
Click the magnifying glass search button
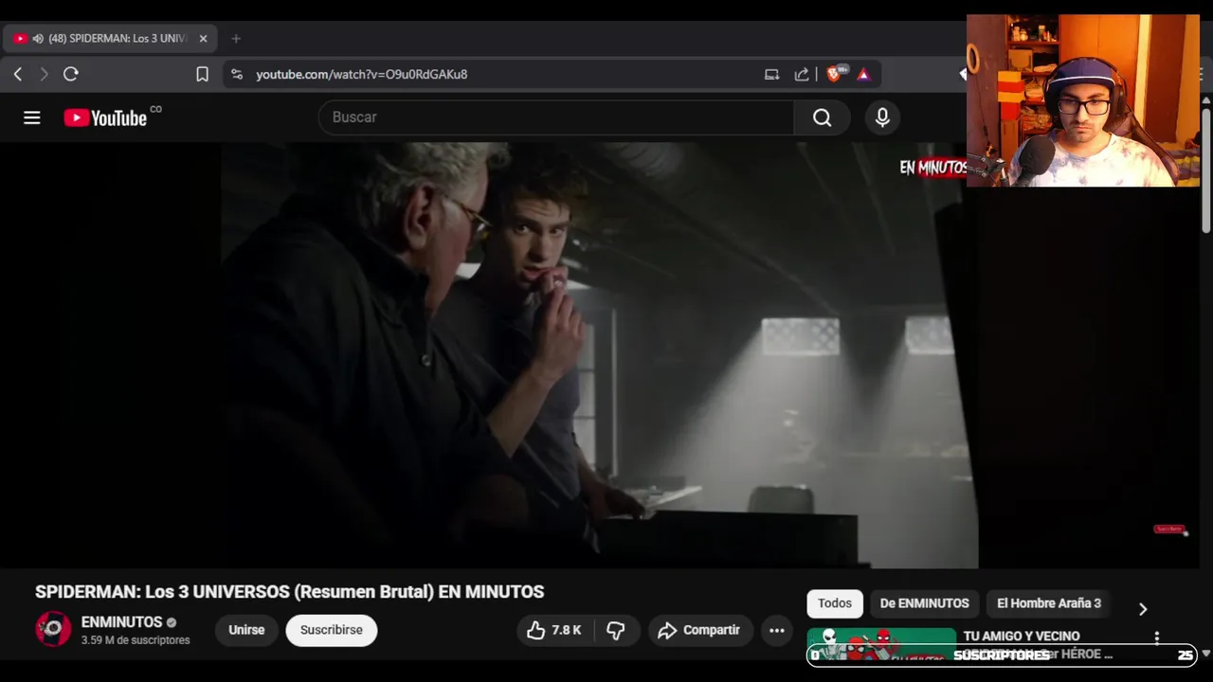[x=822, y=117]
